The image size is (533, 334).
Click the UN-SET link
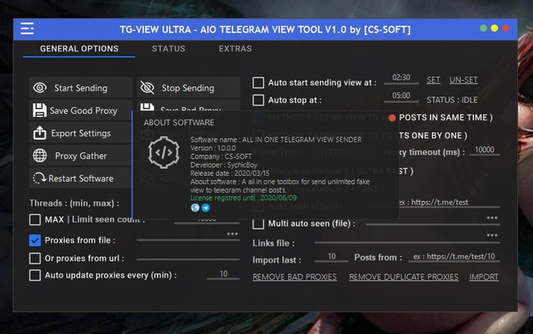[463, 80]
